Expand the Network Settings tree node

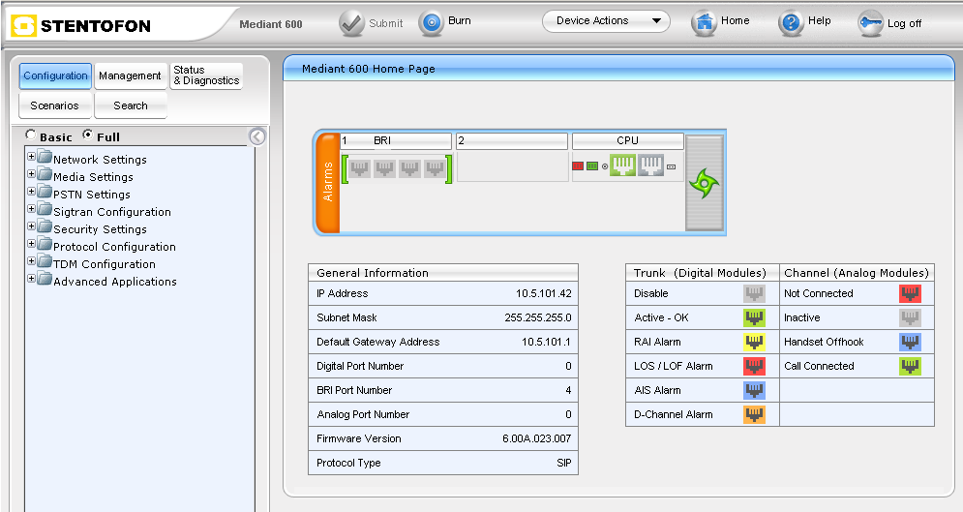pyautogui.click(x=31, y=158)
